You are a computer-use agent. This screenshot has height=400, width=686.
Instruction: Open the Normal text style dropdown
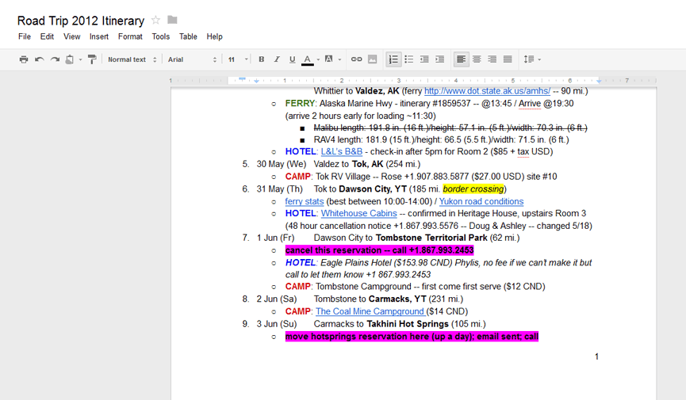pyautogui.click(x=132, y=59)
